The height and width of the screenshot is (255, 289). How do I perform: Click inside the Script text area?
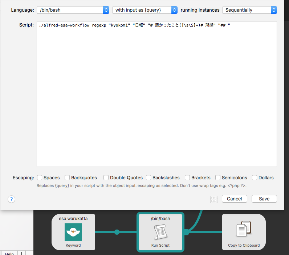pos(157,94)
